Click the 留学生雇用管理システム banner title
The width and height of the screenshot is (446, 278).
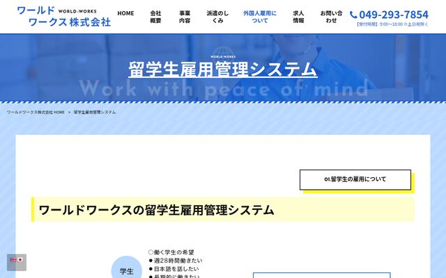pyautogui.click(x=223, y=69)
